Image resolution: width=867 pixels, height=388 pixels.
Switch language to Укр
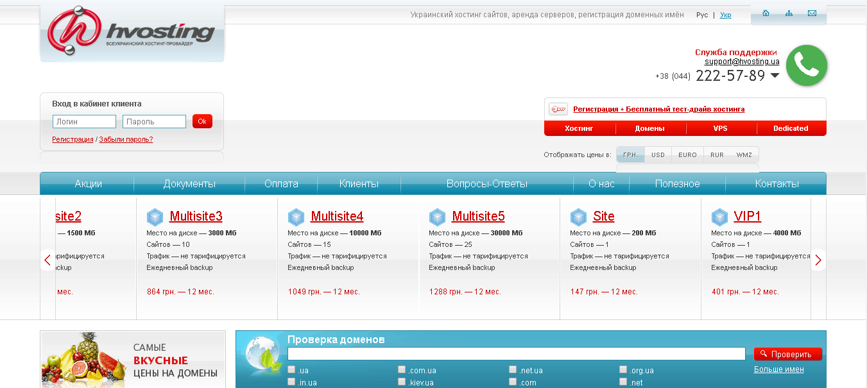(725, 15)
